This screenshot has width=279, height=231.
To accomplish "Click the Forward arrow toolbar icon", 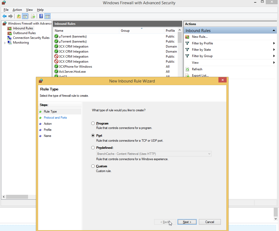I will 11,16.
